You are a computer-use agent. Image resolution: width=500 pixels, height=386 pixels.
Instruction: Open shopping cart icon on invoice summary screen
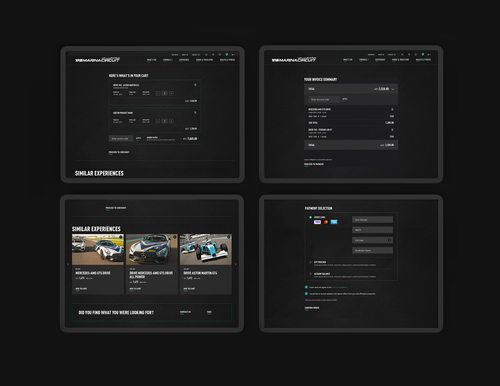coord(423,54)
